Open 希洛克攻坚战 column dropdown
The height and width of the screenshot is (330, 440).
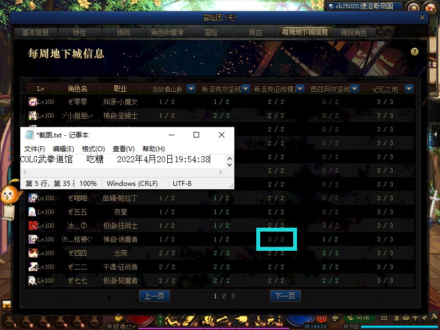[x=245, y=89]
